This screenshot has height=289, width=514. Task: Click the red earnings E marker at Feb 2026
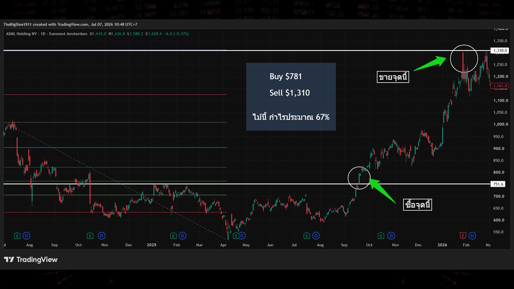click(x=463, y=236)
